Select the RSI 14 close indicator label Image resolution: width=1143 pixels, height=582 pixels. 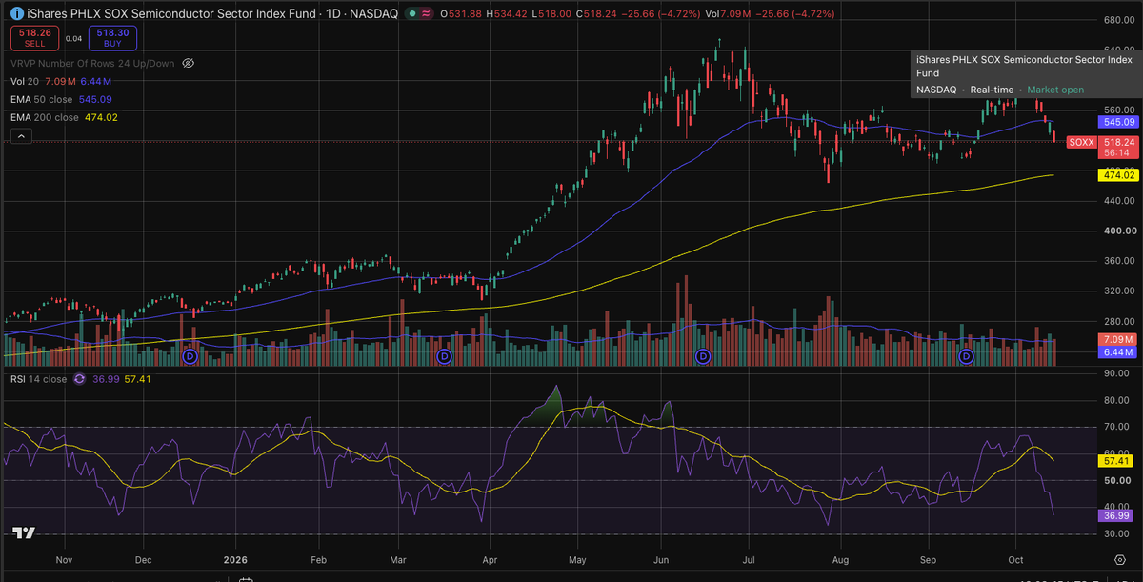pyautogui.click(x=39, y=379)
